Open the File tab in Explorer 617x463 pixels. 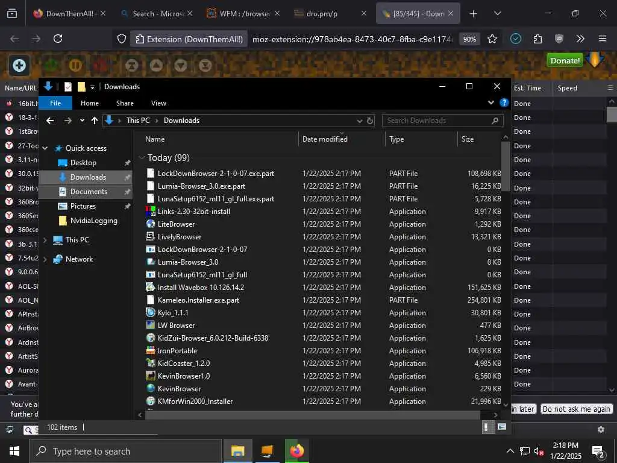tap(55, 103)
